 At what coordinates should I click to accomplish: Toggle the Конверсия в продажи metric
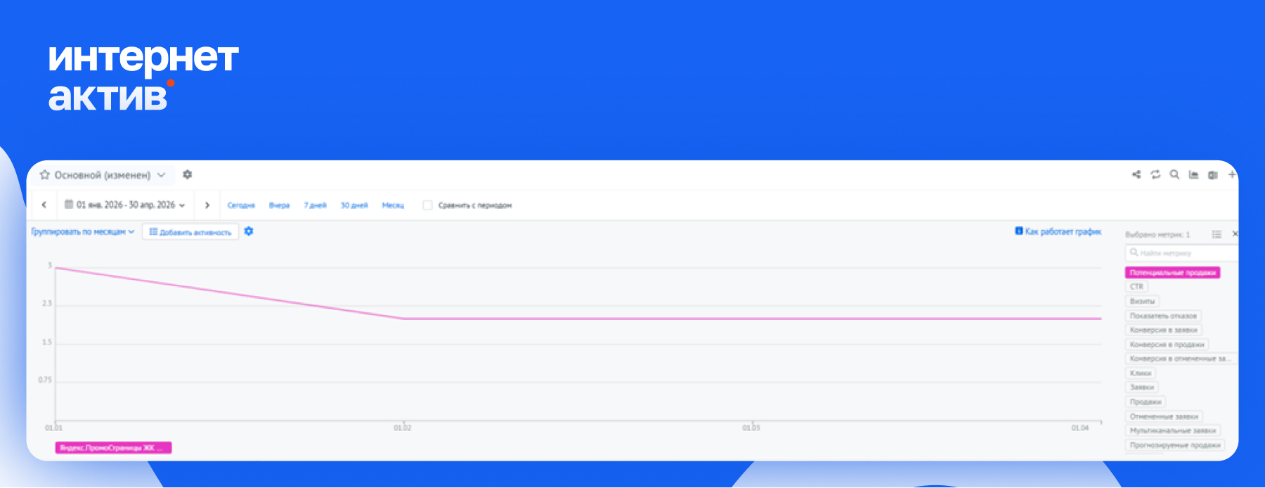pyautogui.click(x=1167, y=345)
